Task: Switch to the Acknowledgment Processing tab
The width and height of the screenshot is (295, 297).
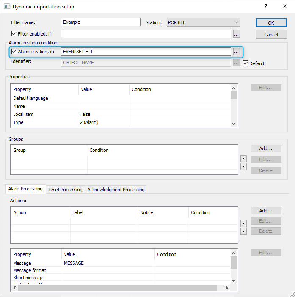Action: 116,190
